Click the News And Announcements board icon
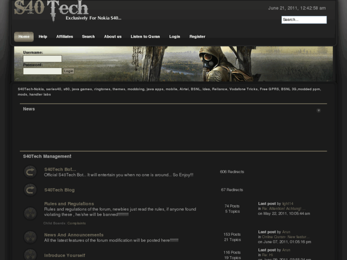The height and width of the screenshot is (260, 347). [30, 237]
